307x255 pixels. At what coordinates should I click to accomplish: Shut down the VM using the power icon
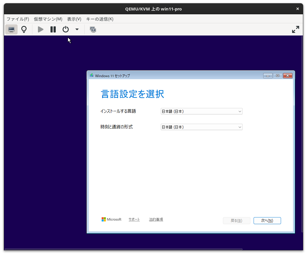tap(65, 29)
